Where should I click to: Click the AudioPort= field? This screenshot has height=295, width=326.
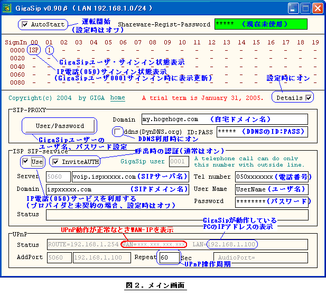tap(260, 257)
